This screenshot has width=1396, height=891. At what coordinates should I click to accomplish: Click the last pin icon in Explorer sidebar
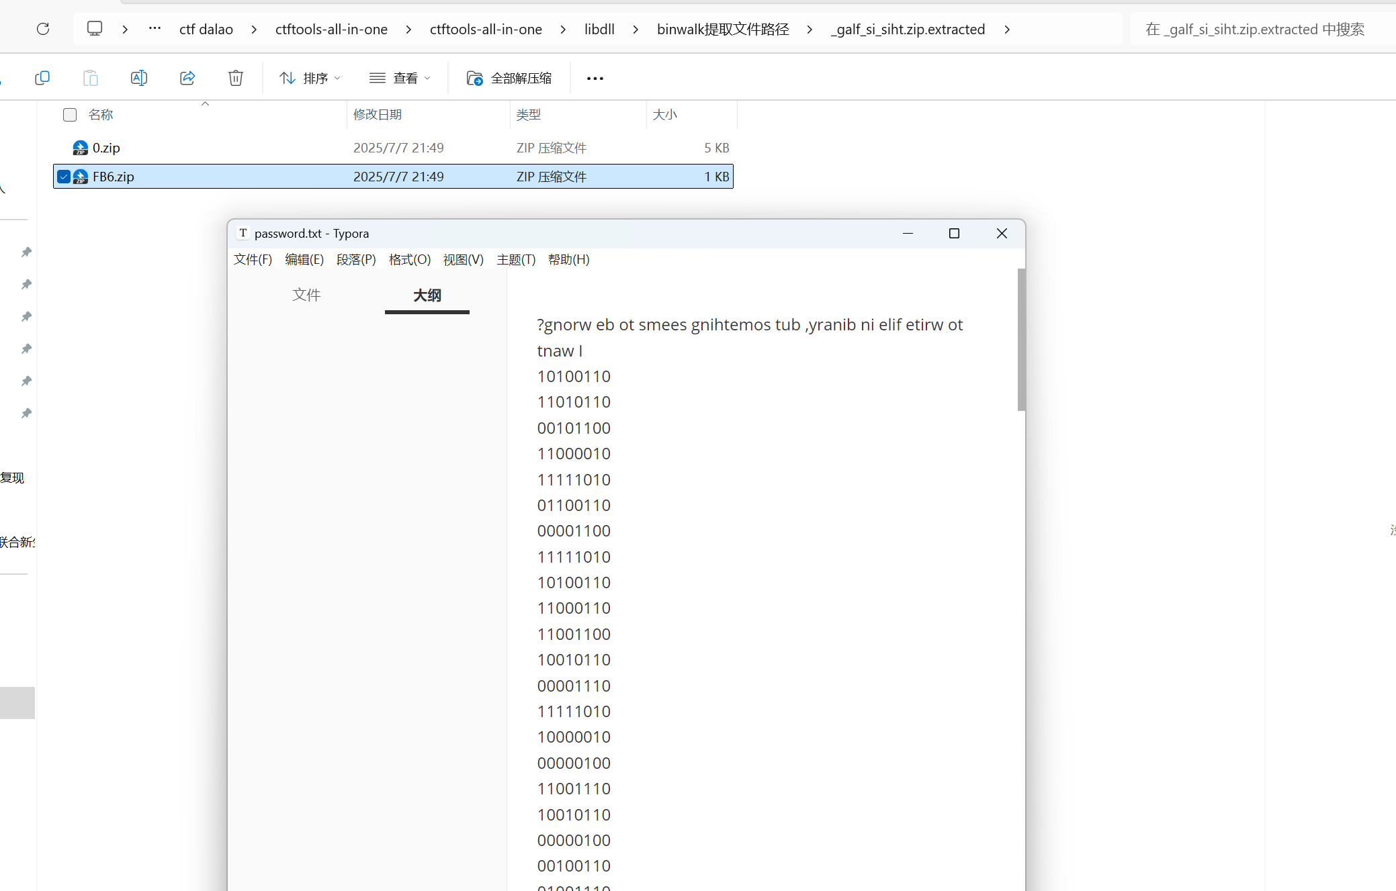click(26, 413)
